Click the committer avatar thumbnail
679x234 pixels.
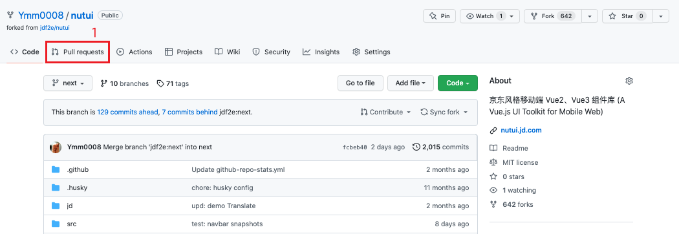point(56,147)
